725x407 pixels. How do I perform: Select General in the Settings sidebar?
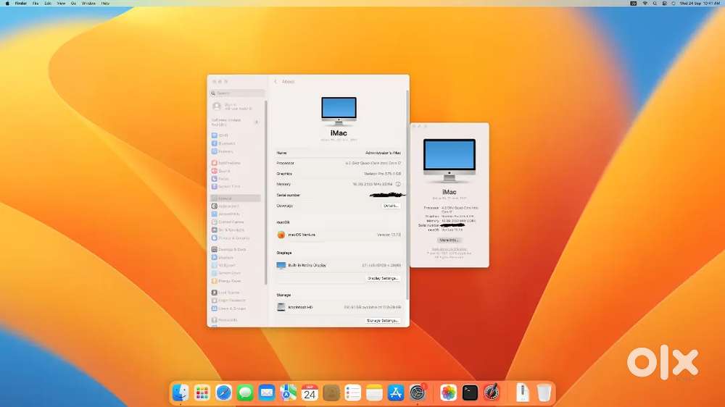click(236, 198)
